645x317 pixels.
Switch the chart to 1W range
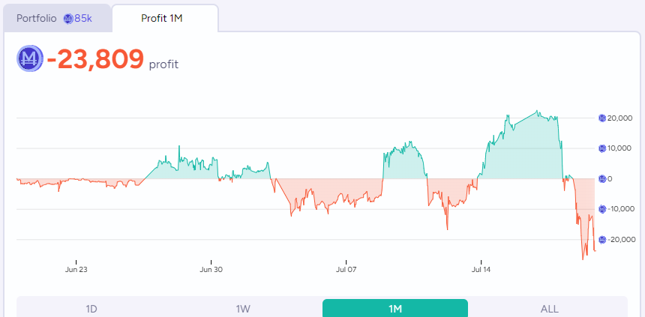243,309
